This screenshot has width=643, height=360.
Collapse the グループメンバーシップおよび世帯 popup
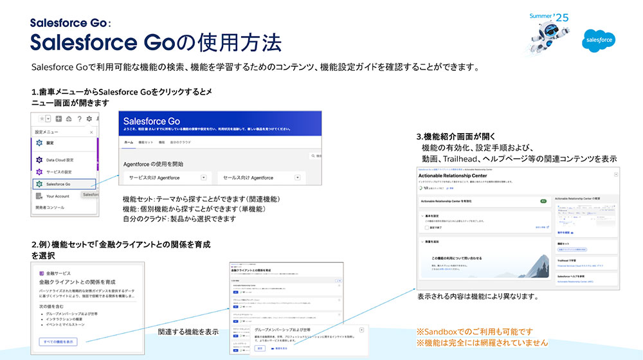(x=361, y=330)
